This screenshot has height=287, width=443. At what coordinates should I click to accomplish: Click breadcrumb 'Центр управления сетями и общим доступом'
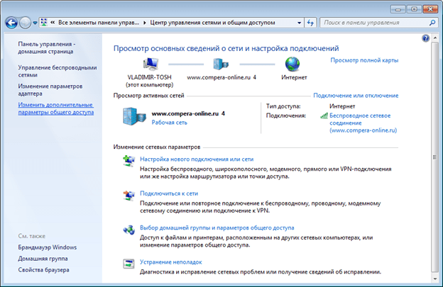click(212, 23)
